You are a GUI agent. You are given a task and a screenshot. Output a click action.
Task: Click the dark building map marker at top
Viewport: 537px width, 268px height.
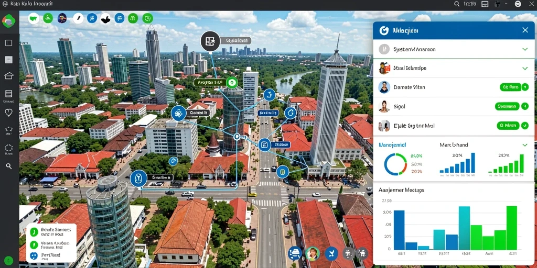point(210,41)
